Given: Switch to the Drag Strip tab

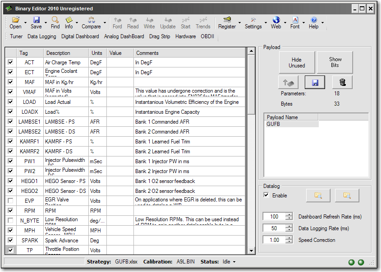Looking at the screenshot, I should (x=160, y=36).
